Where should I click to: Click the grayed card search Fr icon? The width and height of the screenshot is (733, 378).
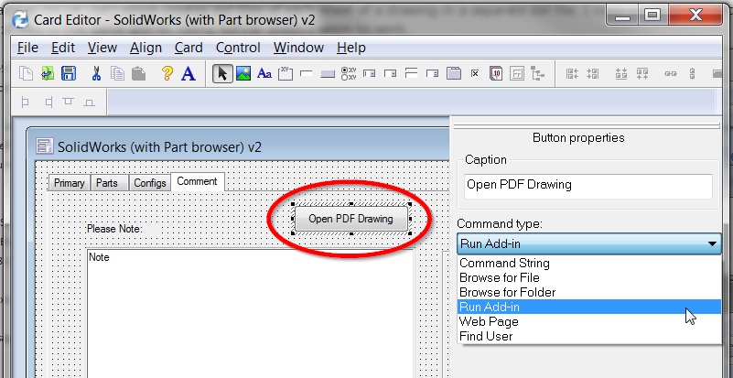click(x=517, y=73)
